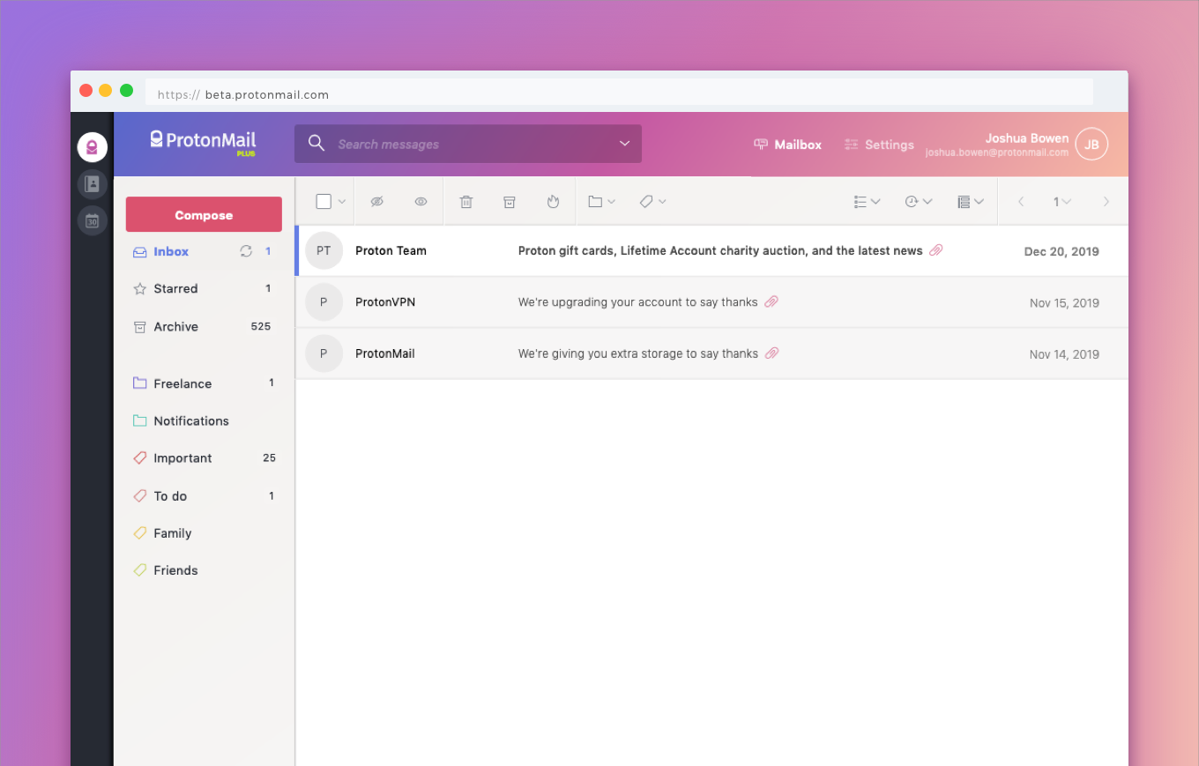Type in Search messages field
Image resolution: width=1199 pixels, height=766 pixels.
[468, 144]
